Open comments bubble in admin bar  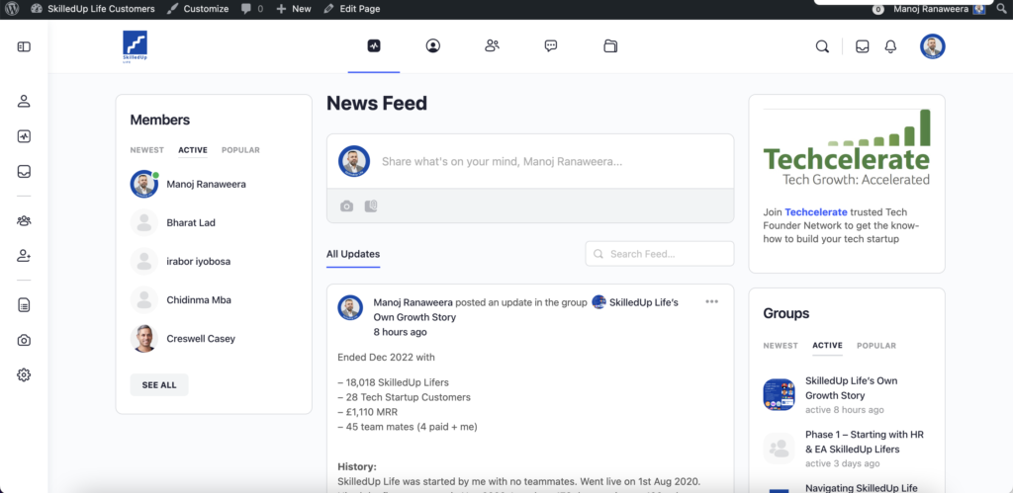[252, 9]
